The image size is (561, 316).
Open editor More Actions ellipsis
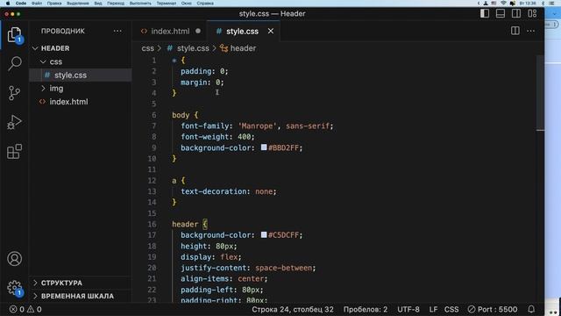[531, 31]
